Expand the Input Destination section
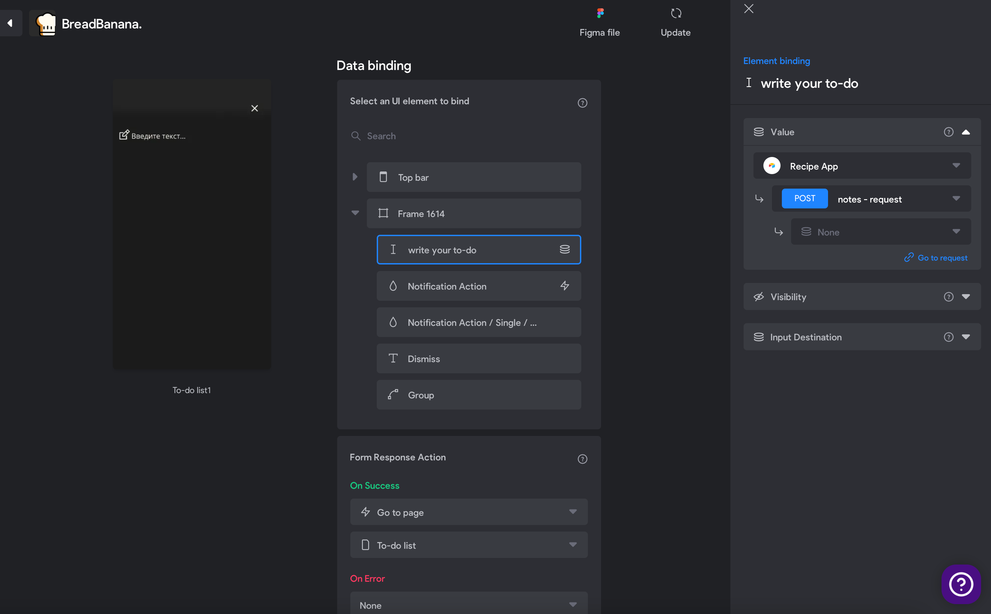The height and width of the screenshot is (614, 991). (966, 337)
